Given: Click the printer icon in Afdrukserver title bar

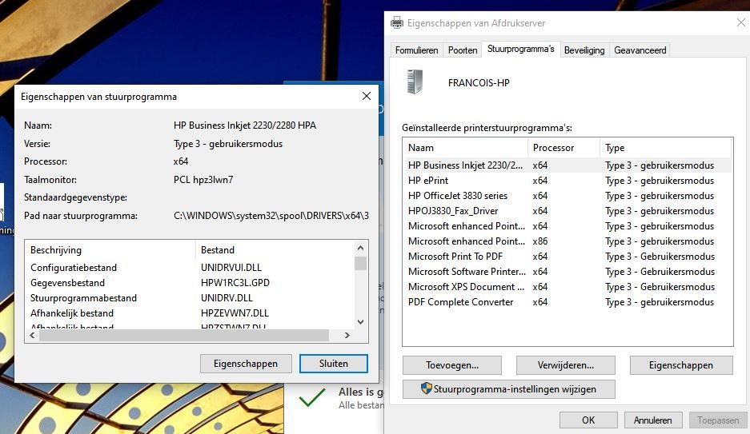Looking at the screenshot, I should click(397, 22).
